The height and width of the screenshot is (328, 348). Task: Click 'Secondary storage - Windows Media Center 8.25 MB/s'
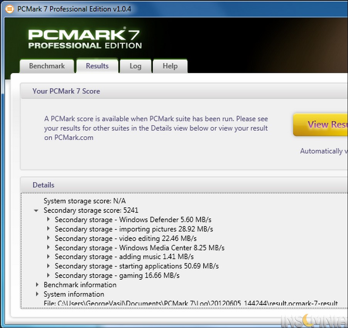[x=140, y=248]
